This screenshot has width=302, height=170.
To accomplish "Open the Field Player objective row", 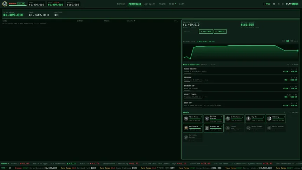I will 241,70.
